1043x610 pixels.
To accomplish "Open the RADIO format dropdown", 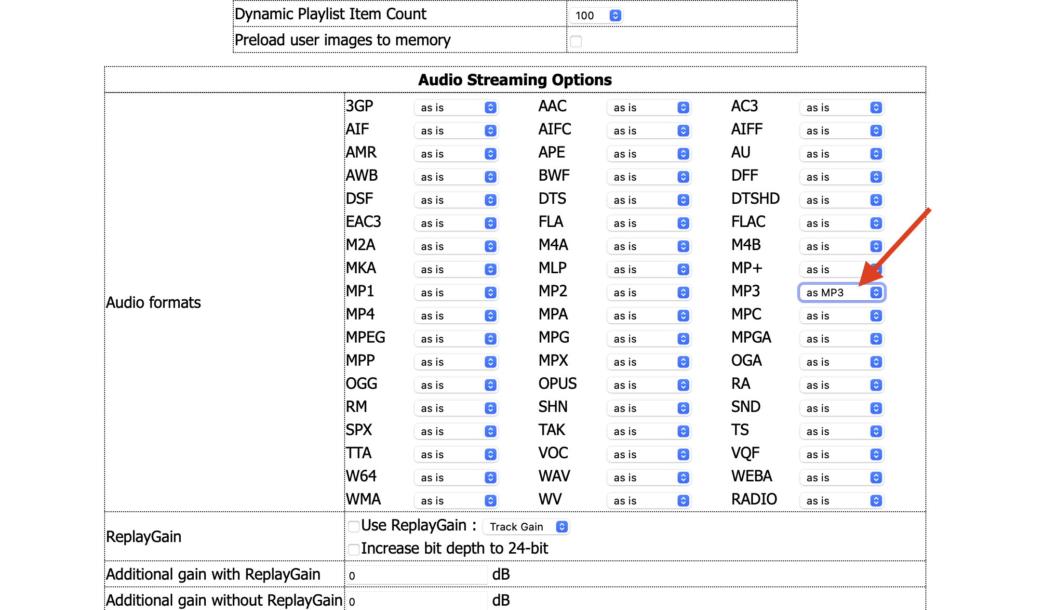I will tap(841, 501).
